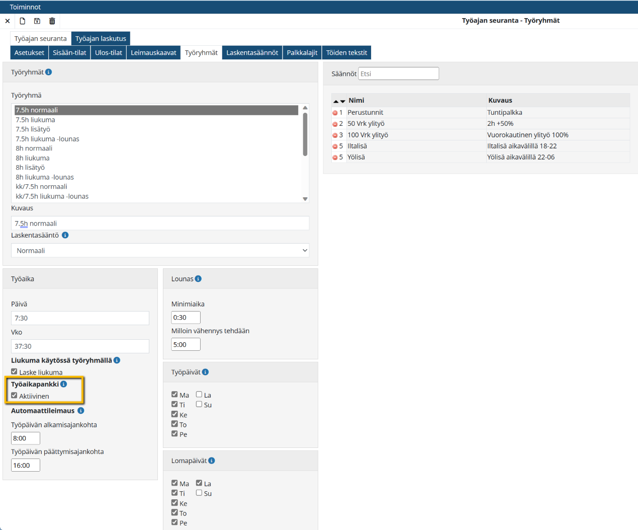Click the Säännöt search field
Viewport: 638px width, 530px height.
[x=398, y=73]
